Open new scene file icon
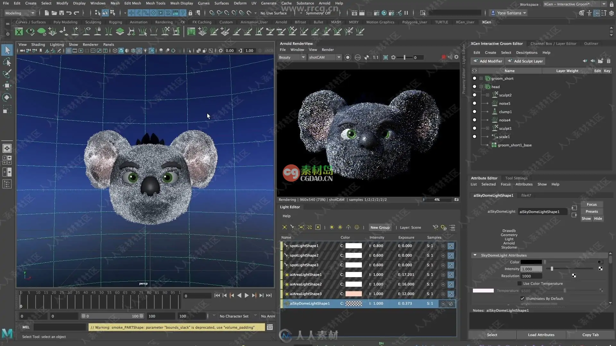 click(47, 13)
